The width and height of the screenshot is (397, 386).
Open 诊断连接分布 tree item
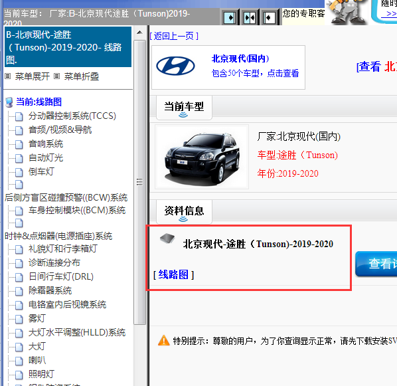pyautogui.click(x=54, y=262)
